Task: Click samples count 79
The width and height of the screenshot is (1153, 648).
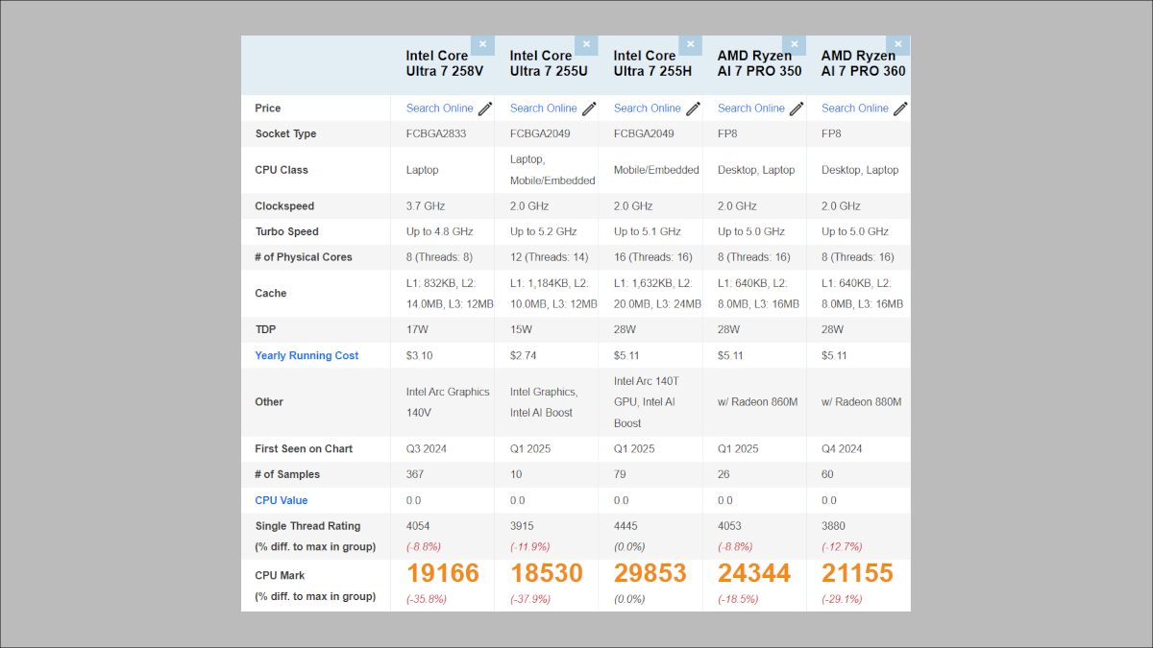Action: [x=621, y=474]
